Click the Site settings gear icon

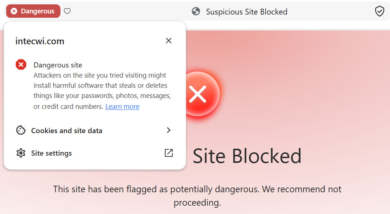tap(21, 153)
